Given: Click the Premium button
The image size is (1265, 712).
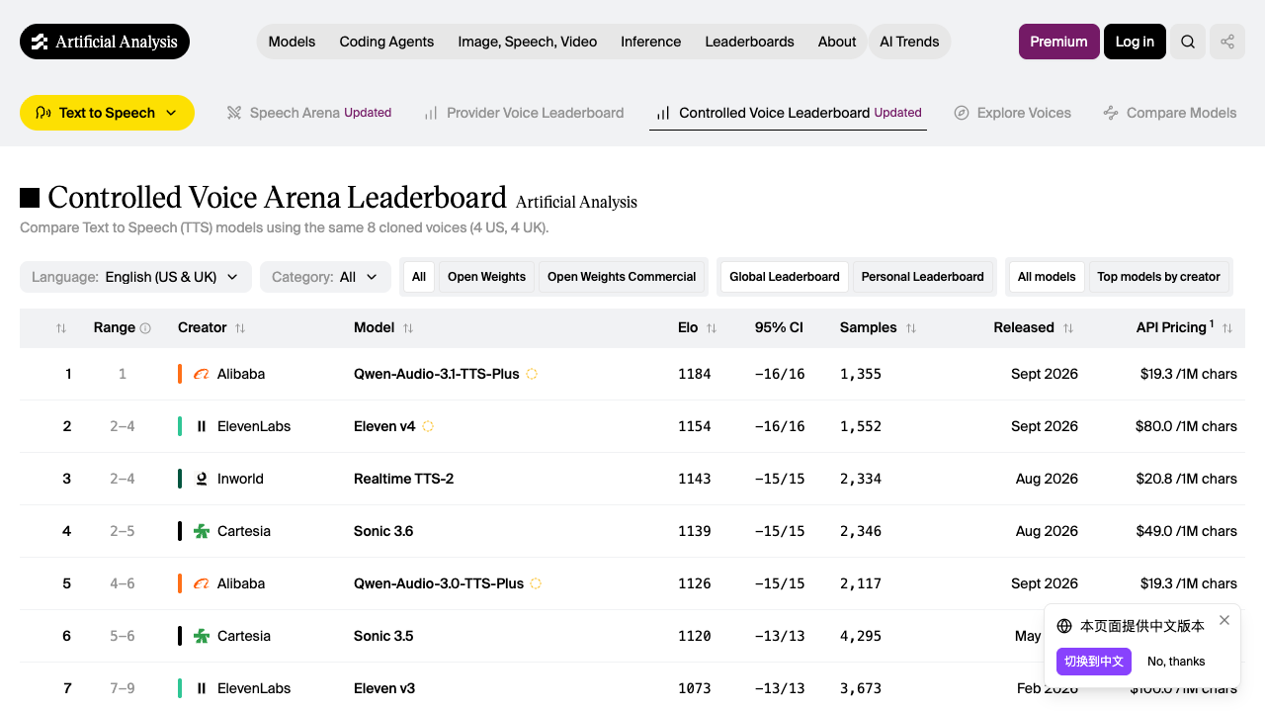Looking at the screenshot, I should click(x=1058, y=42).
